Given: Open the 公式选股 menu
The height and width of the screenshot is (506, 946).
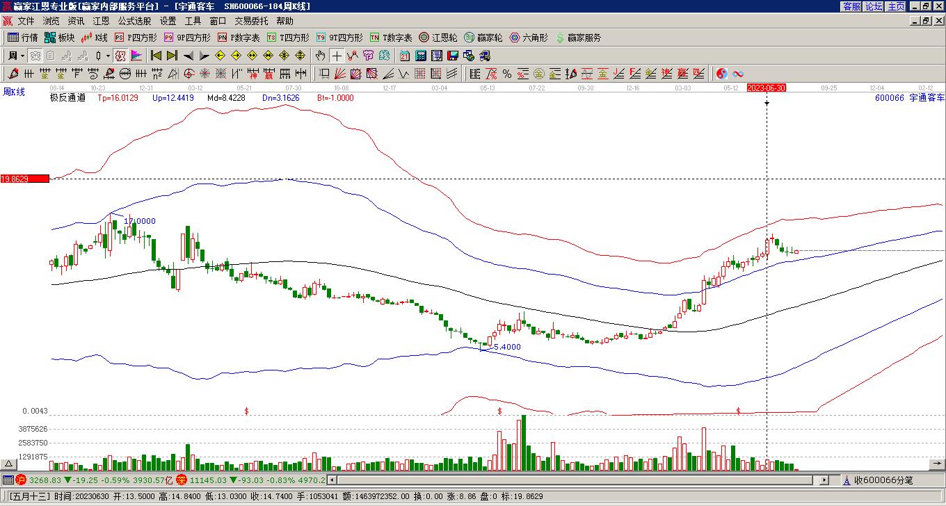Looking at the screenshot, I should tap(134, 21).
